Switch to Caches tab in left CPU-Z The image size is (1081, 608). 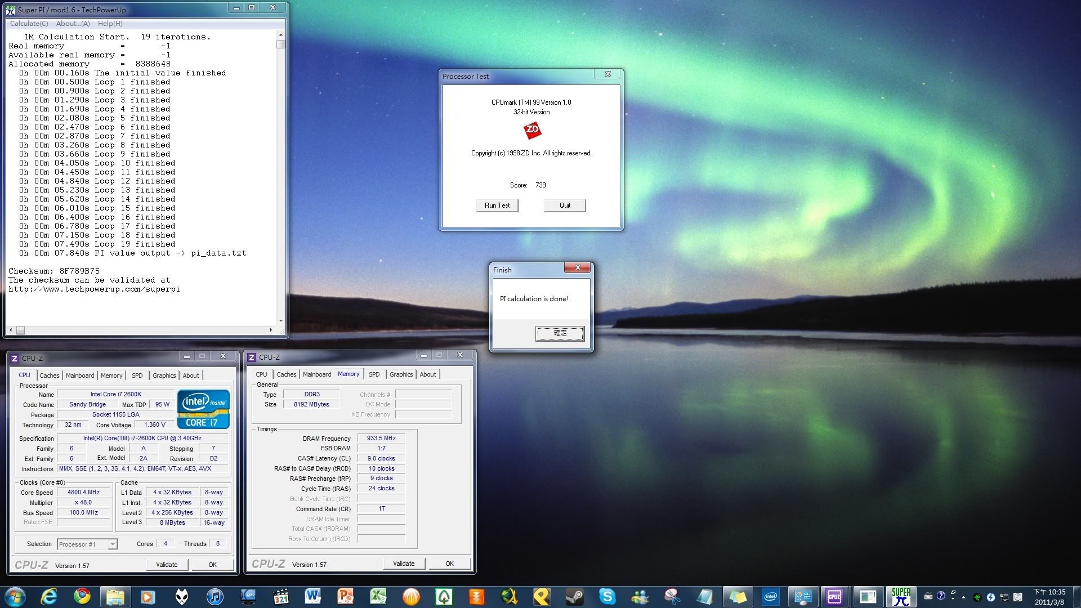pyautogui.click(x=49, y=375)
